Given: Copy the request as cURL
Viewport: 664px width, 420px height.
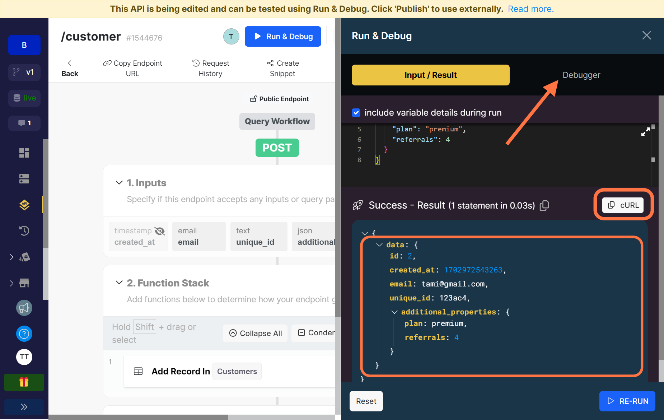Looking at the screenshot, I should 623,205.
